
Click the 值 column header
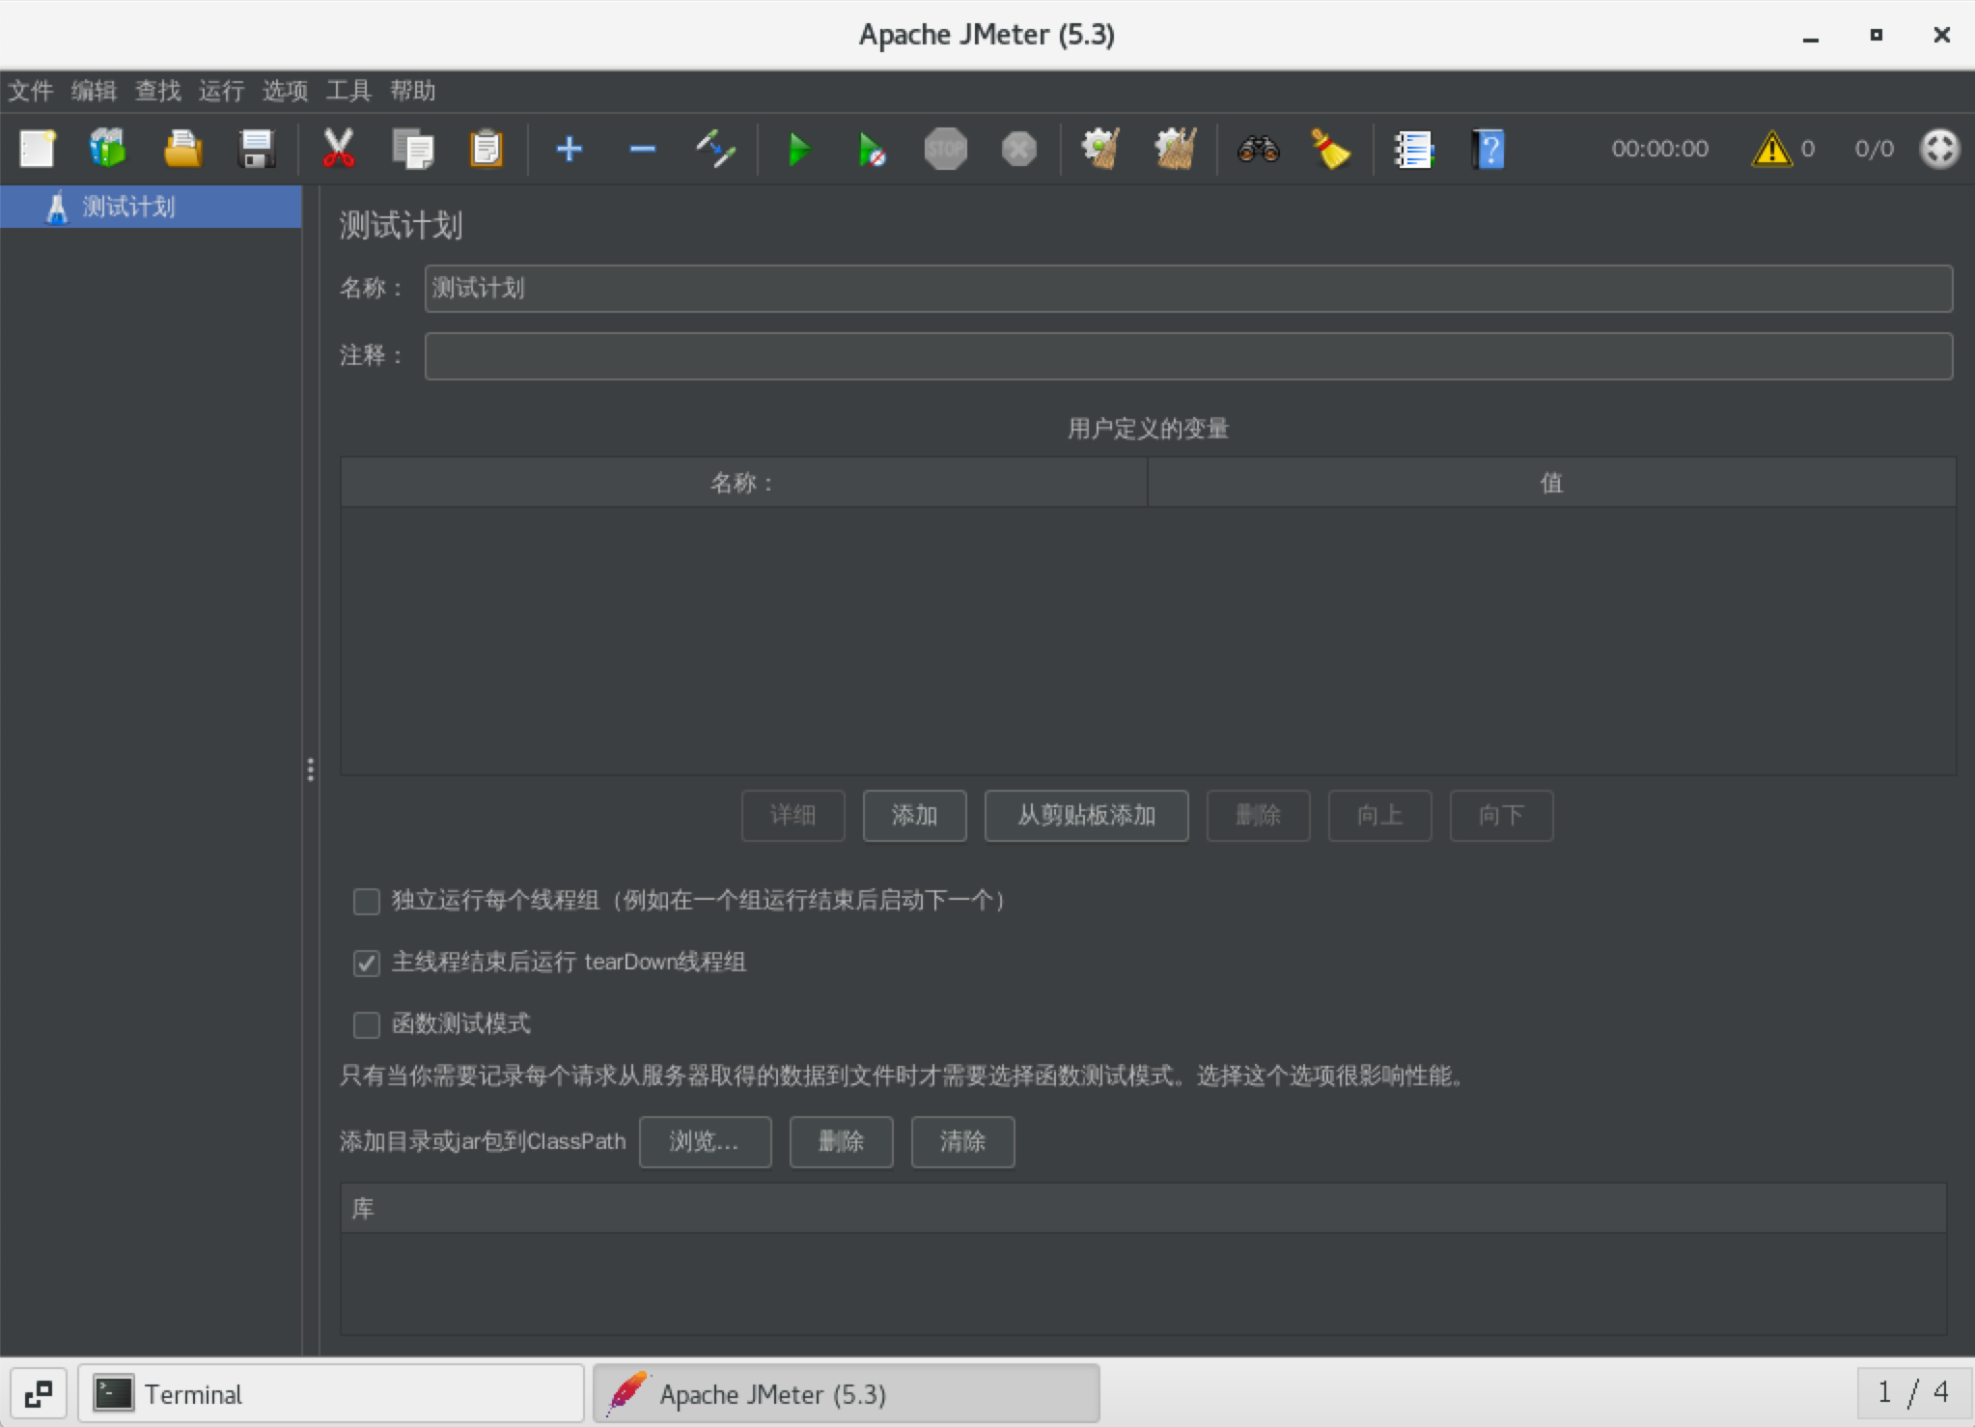(1552, 483)
